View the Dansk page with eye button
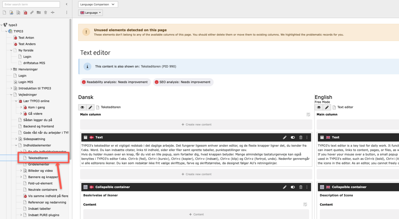This screenshot has width=399, height=219. click(x=82, y=108)
